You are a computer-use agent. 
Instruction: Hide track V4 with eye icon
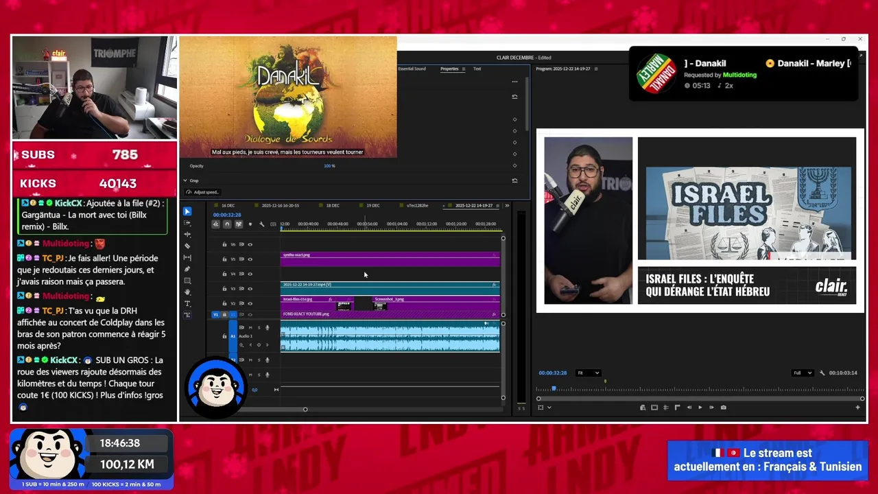point(250,274)
